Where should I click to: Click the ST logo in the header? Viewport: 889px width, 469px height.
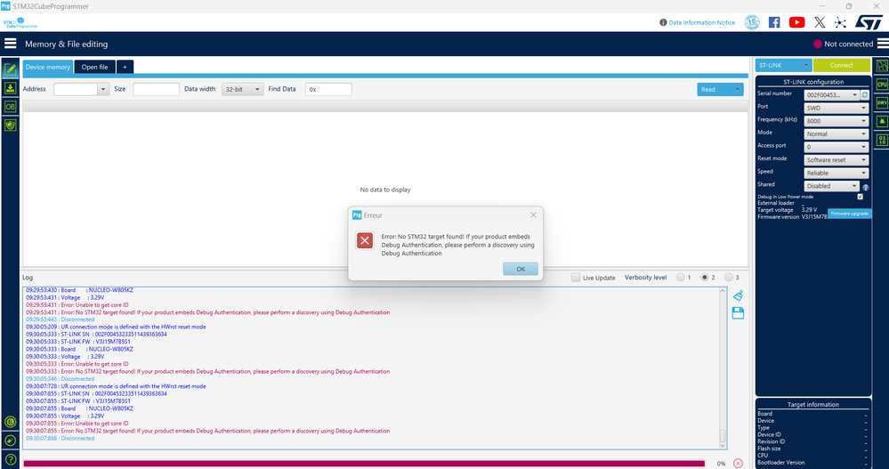869,22
